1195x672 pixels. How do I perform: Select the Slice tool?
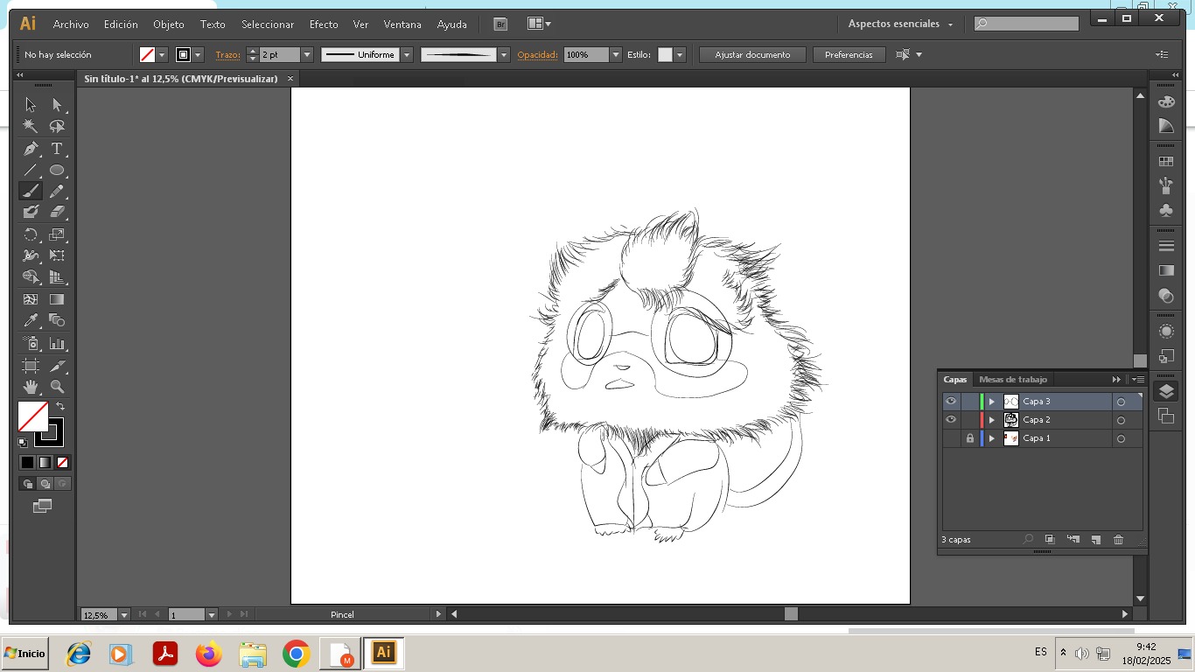point(57,366)
